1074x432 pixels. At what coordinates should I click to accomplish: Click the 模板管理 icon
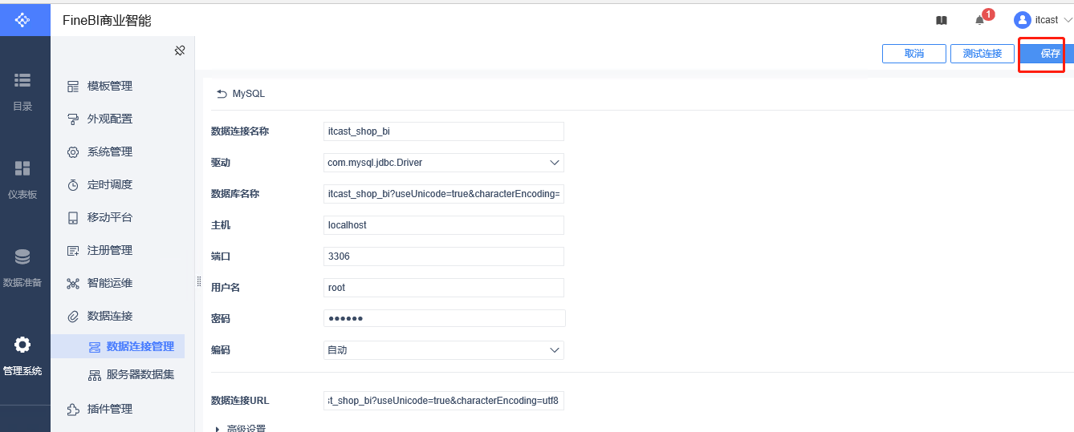73,87
